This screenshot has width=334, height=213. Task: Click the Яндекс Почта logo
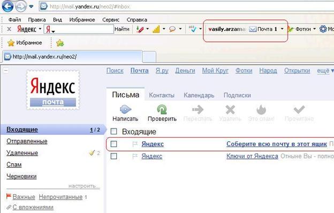point(53,90)
